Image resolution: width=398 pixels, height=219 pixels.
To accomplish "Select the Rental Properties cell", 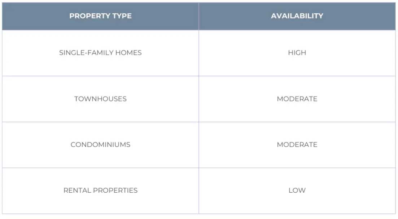I will point(100,190).
